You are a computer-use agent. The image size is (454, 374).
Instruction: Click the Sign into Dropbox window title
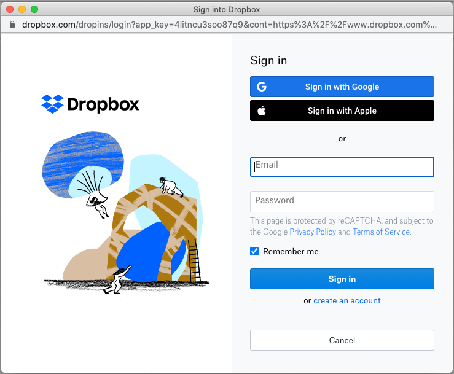(227, 10)
